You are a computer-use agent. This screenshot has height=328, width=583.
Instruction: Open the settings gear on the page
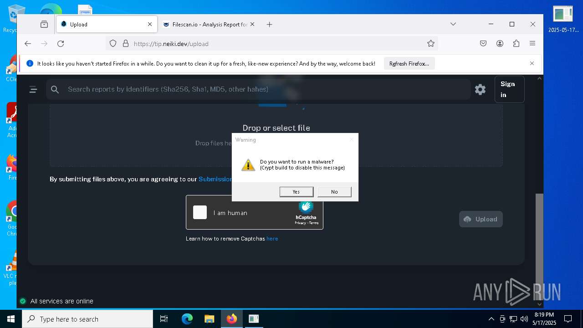click(480, 89)
